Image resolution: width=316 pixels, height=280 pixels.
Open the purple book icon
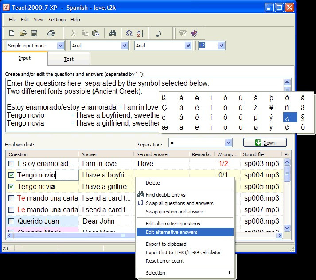pos(194,33)
